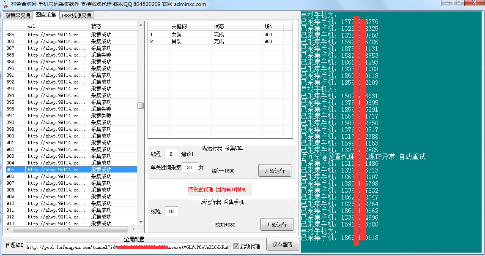Click the rabbit app icon in the title bar
Image resolution: width=485 pixels, height=256 pixels.
5,4
